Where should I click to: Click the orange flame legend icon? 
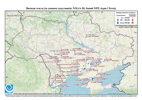click(x=133, y=23)
